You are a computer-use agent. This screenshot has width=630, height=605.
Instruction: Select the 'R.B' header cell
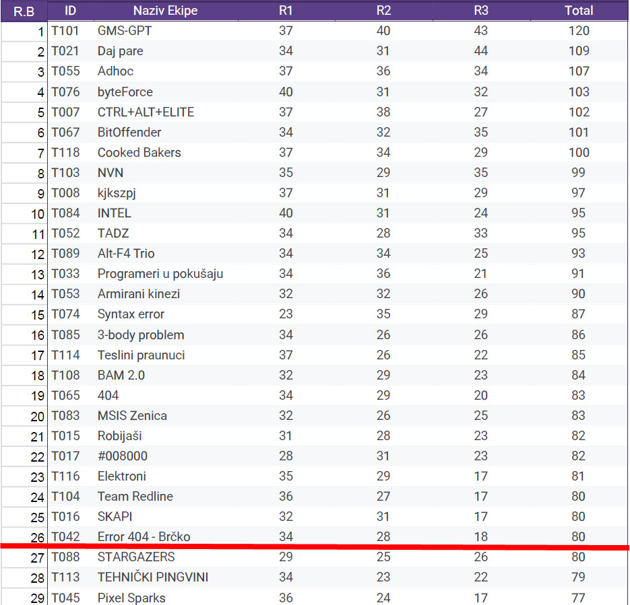24,11
